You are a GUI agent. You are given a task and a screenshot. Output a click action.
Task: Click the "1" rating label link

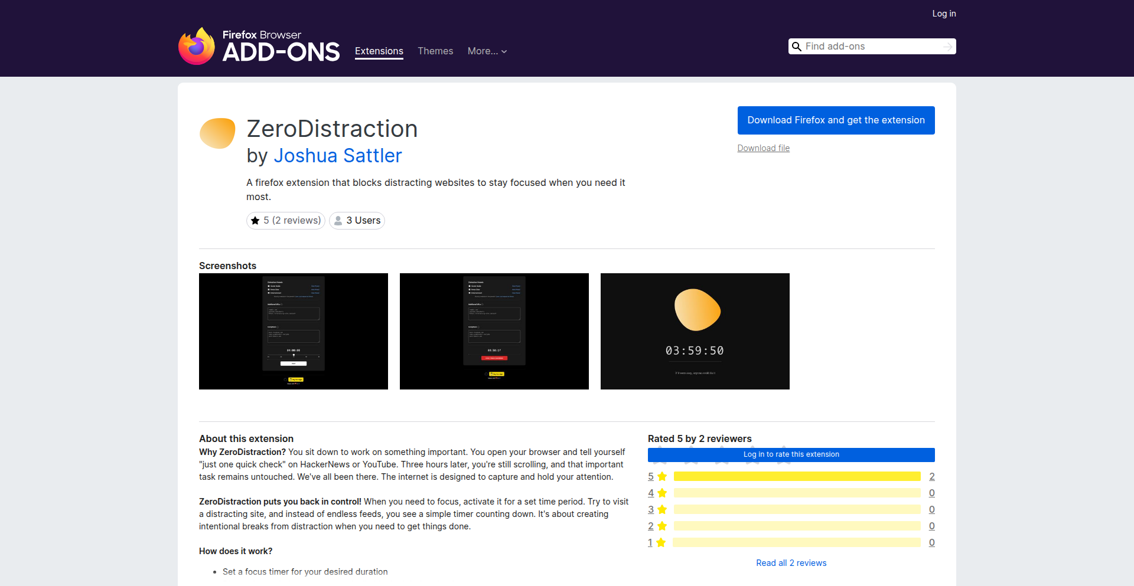pyautogui.click(x=650, y=542)
